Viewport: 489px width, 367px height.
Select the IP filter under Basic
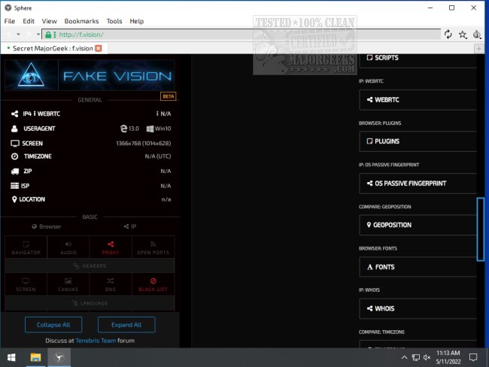[129, 226]
